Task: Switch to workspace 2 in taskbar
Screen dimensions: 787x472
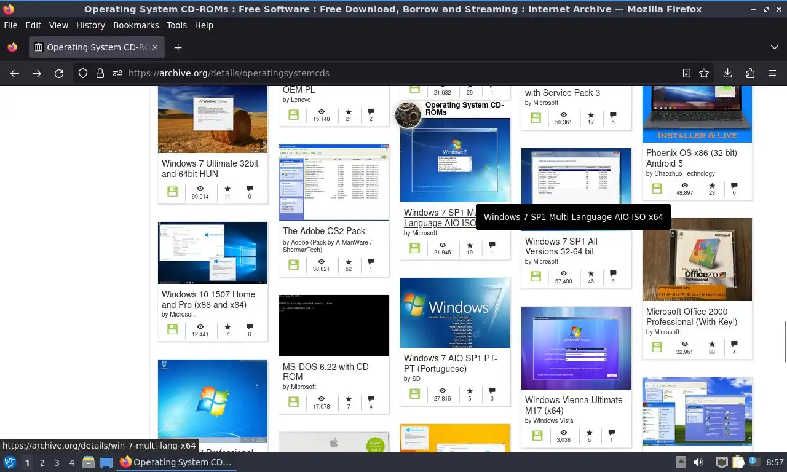Action: tap(42, 463)
